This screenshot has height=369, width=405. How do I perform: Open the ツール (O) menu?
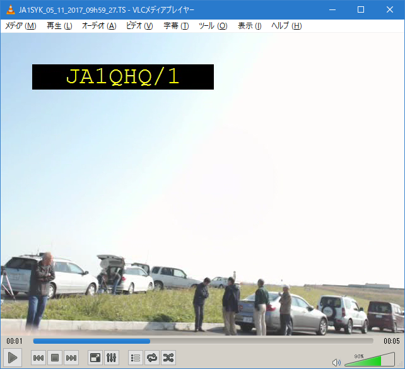(x=213, y=26)
